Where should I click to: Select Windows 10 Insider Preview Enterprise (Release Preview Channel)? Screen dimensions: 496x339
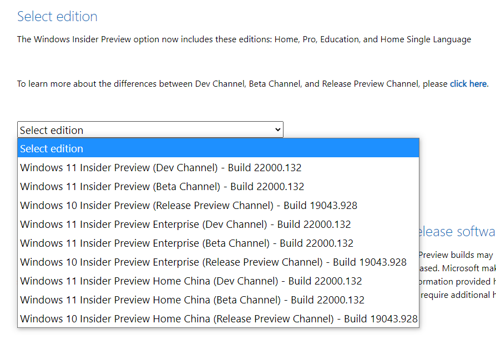[218, 262]
